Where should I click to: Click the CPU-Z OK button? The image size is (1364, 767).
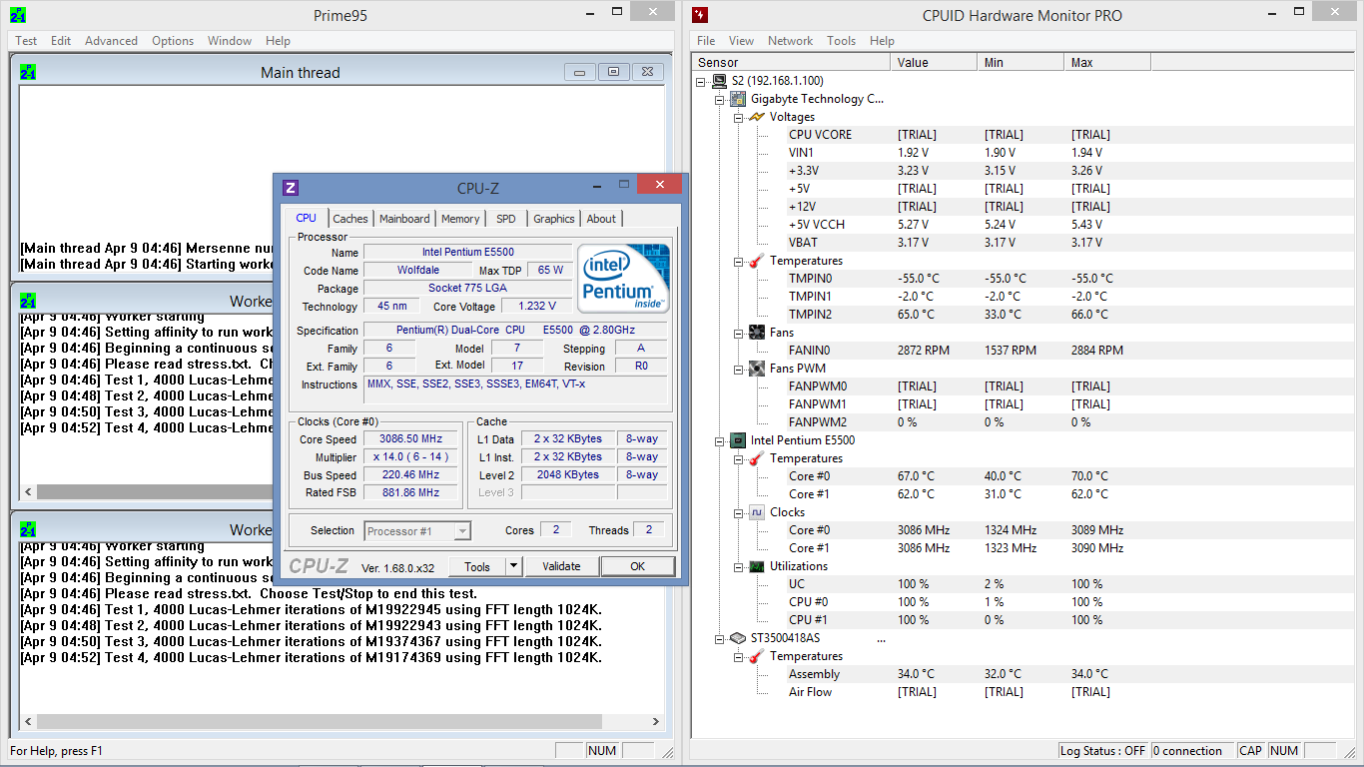point(637,566)
